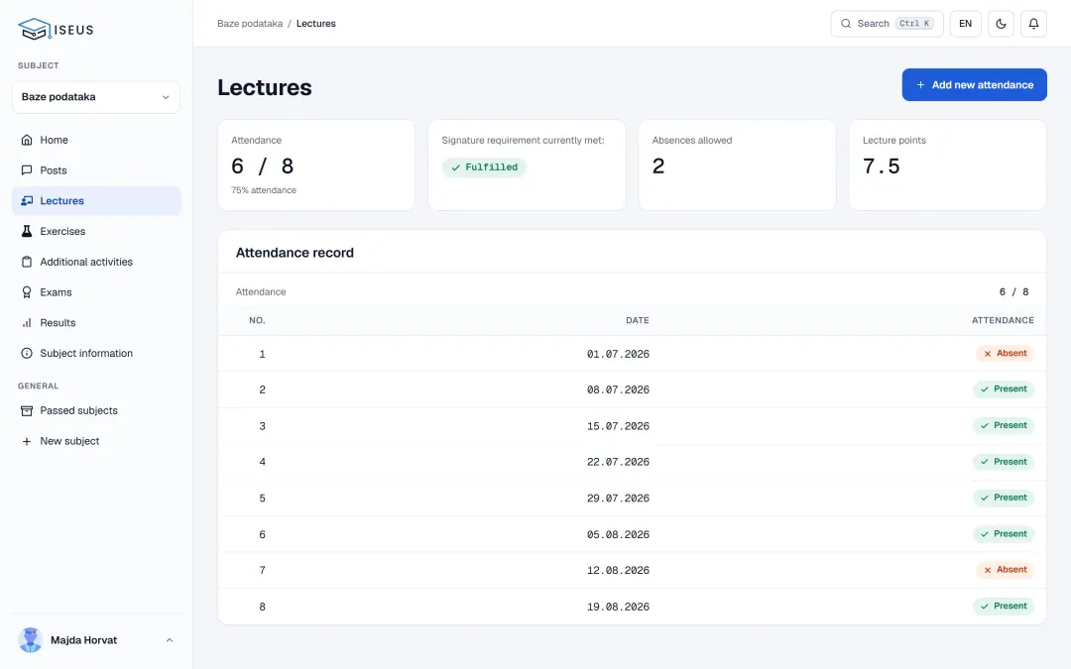Click the DATE column header
1071x669 pixels.
(638, 320)
